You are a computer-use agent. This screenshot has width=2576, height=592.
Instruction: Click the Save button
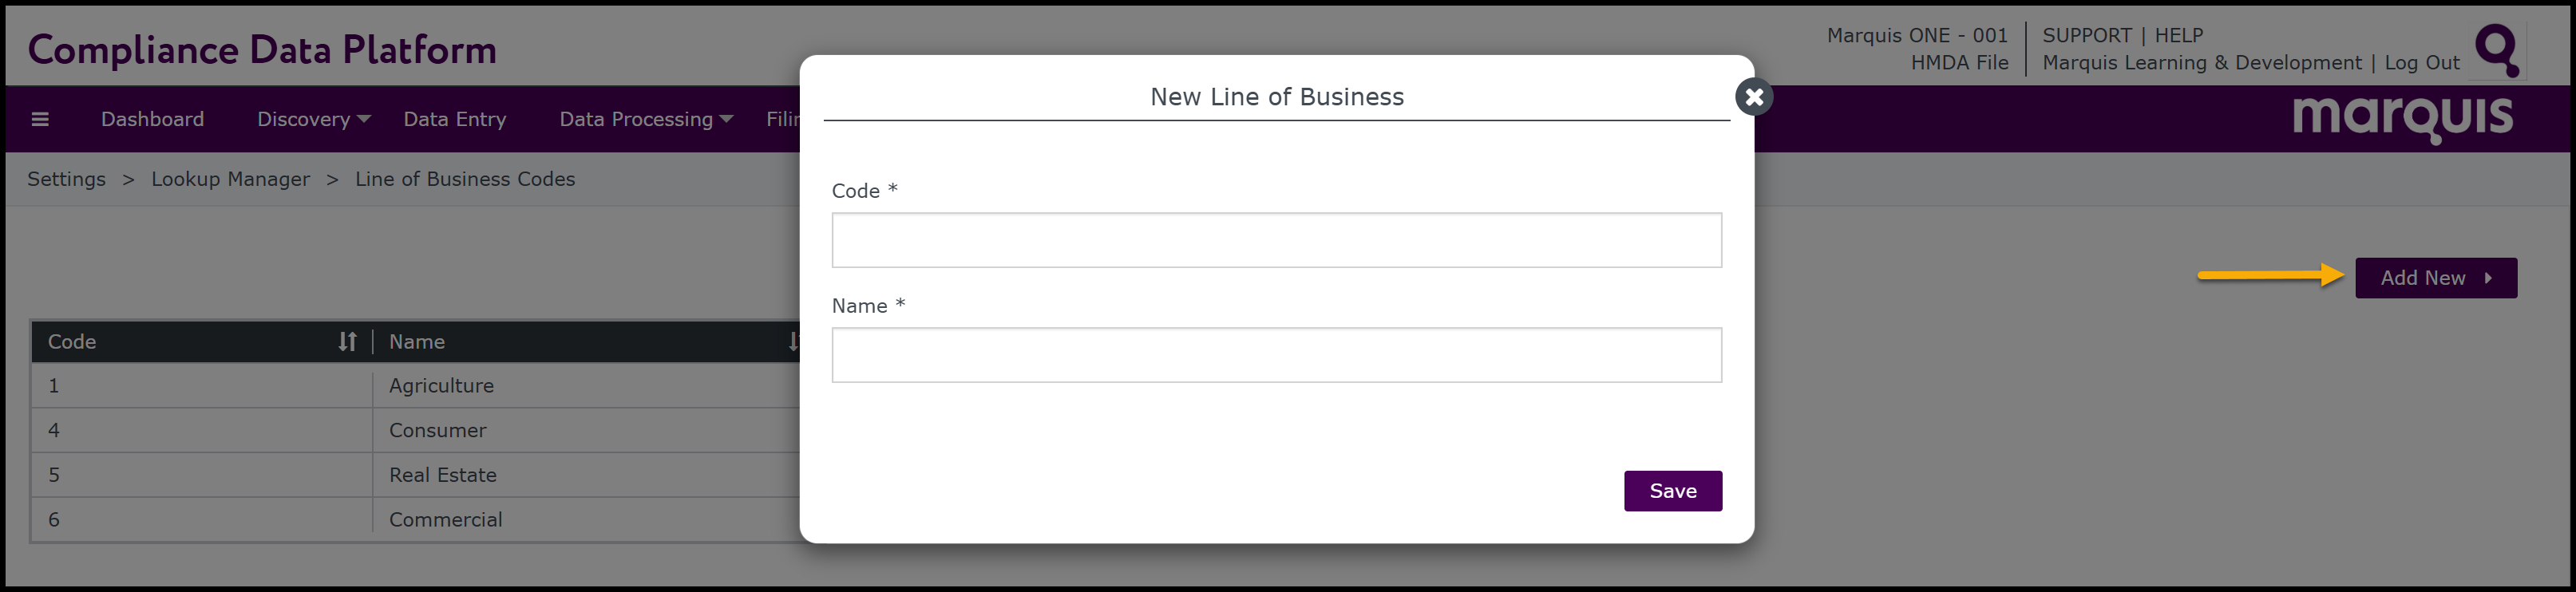pyautogui.click(x=1672, y=491)
